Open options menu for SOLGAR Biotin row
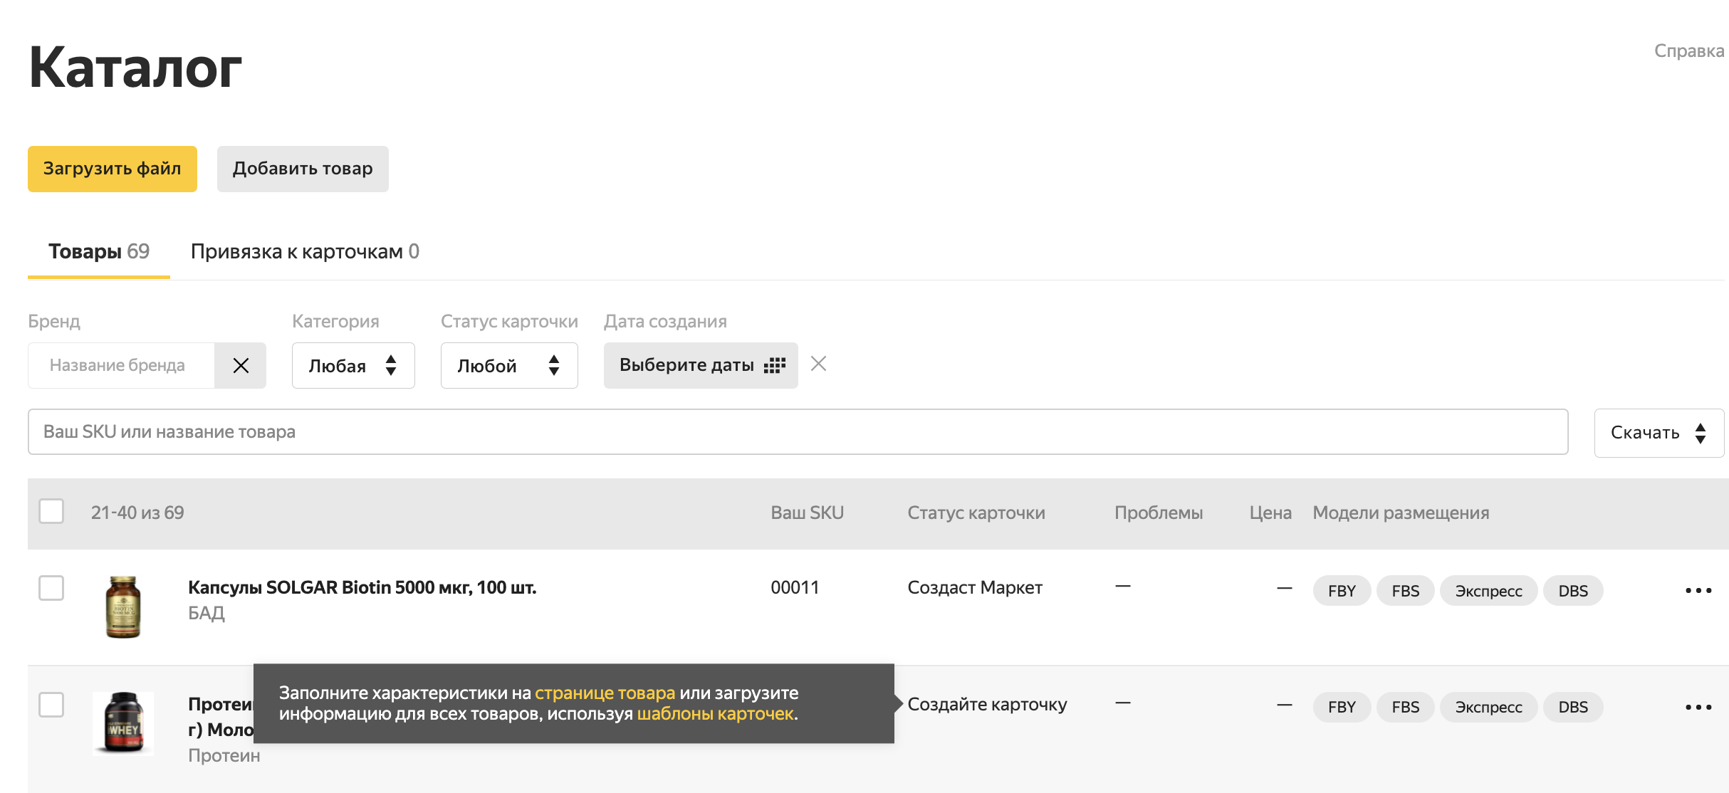 (1698, 590)
